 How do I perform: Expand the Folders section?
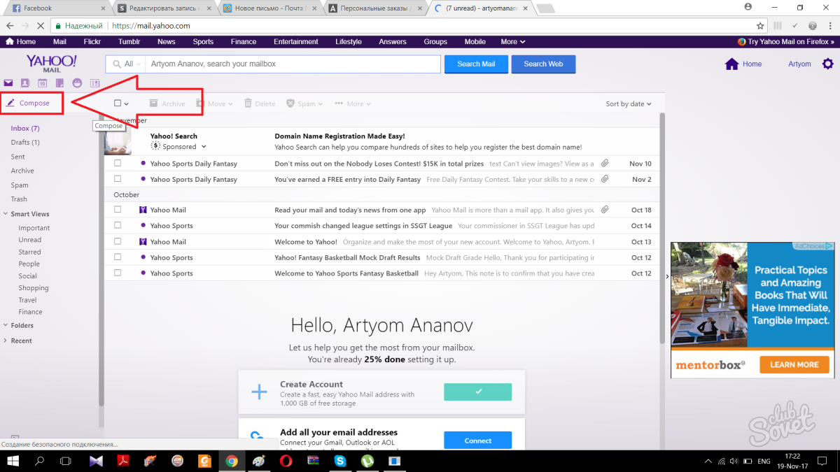6,325
